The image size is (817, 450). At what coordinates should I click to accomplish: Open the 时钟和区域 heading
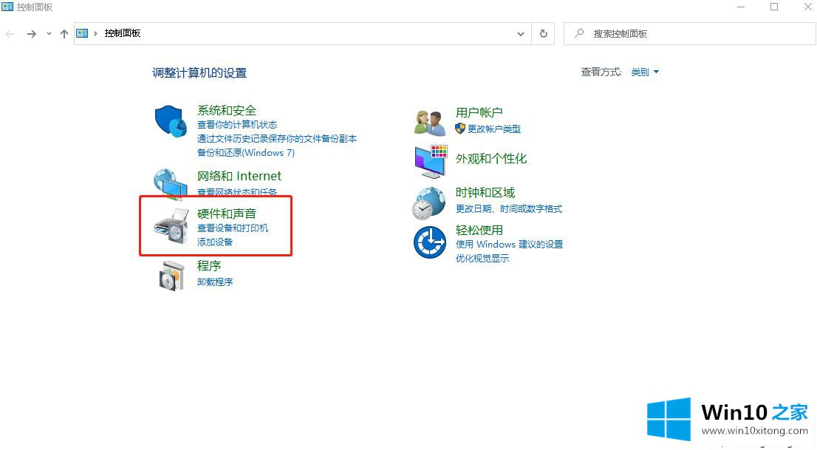point(485,193)
